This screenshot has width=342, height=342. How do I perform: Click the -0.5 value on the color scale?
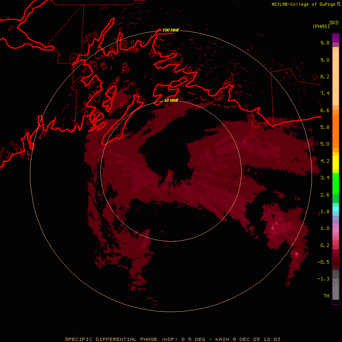coord(323,262)
